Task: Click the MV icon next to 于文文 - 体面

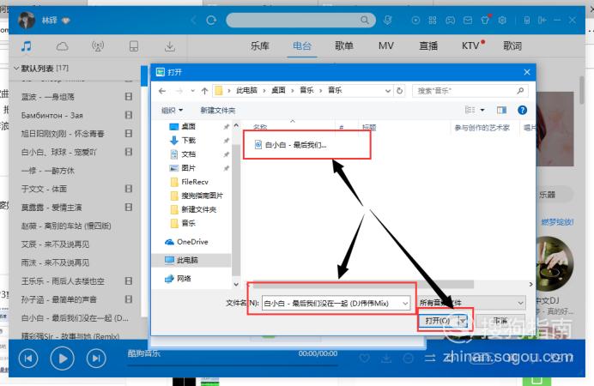Action: (129, 189)
